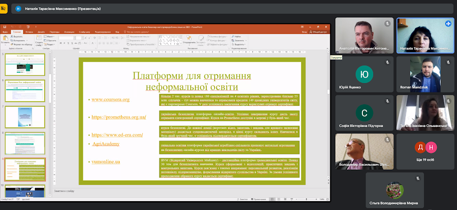
Task: Click the Ribbon Display Options icon
Action: coord(302,27)
